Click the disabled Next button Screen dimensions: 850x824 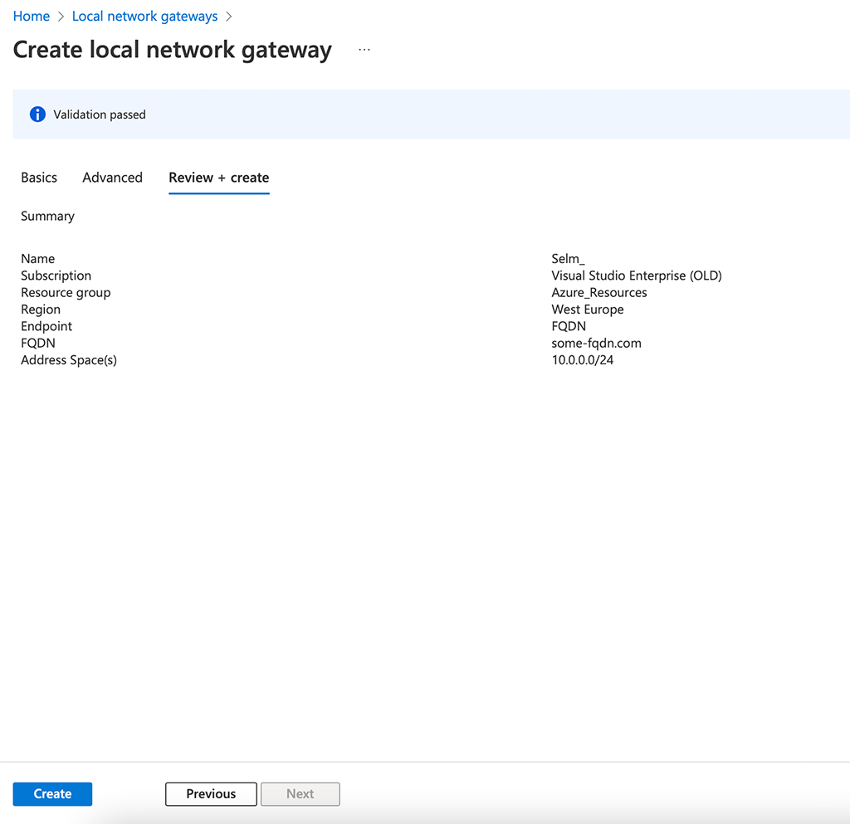point(300,793)
